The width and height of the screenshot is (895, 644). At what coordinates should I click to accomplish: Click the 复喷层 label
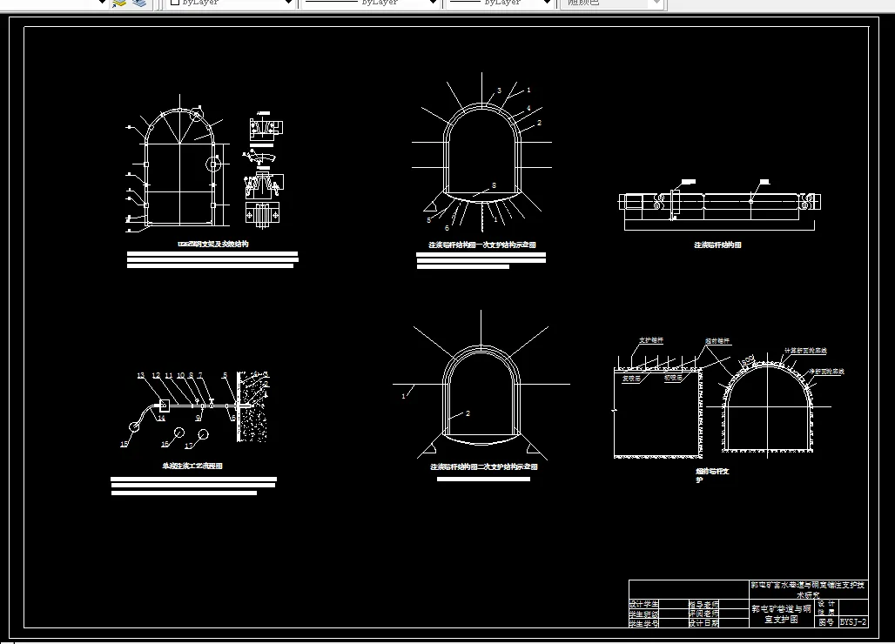tap(630, 379)
